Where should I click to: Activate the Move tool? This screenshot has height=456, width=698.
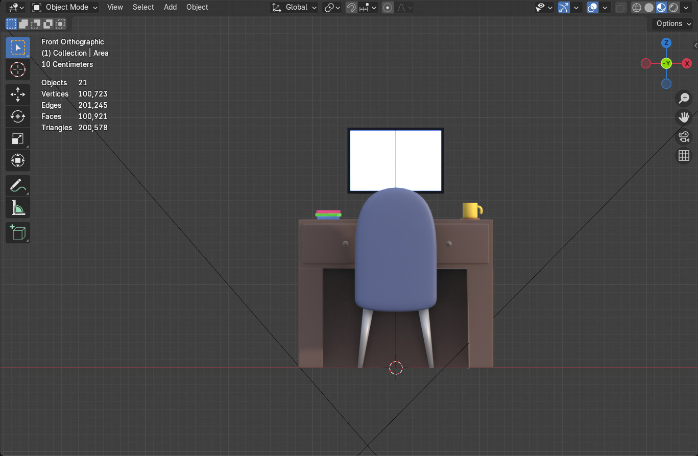[18, 94]
